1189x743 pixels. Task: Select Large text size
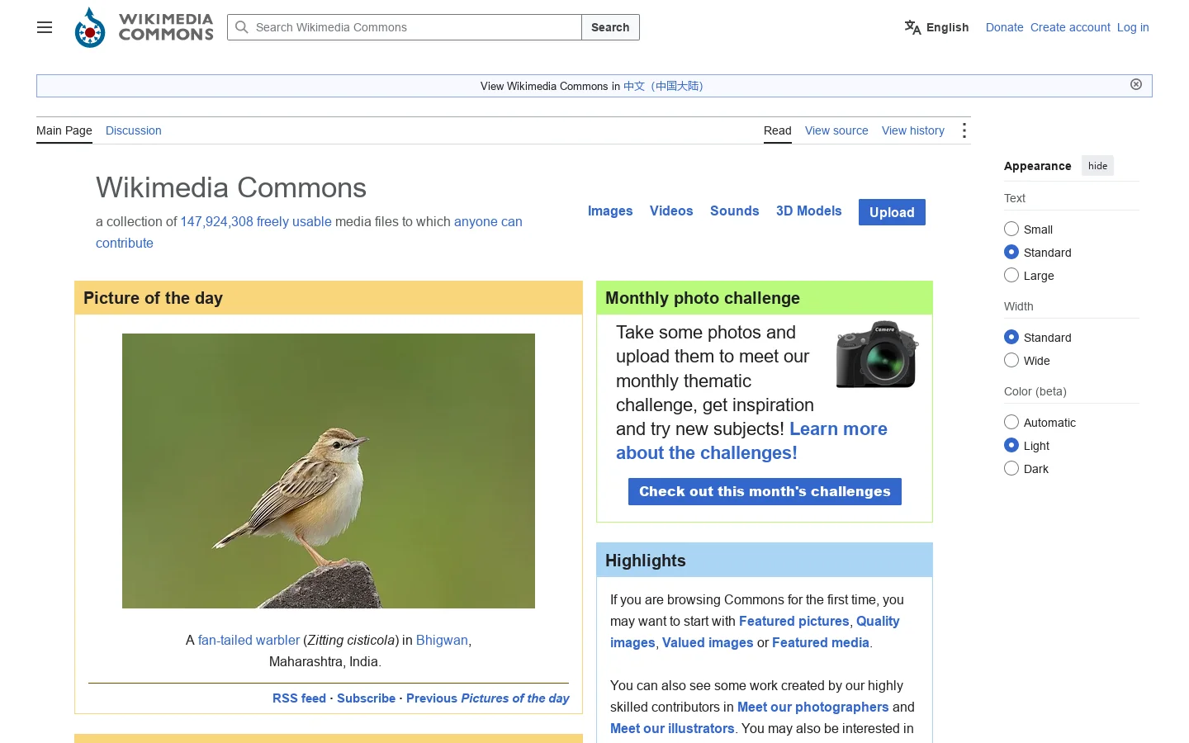[1011, 275]
